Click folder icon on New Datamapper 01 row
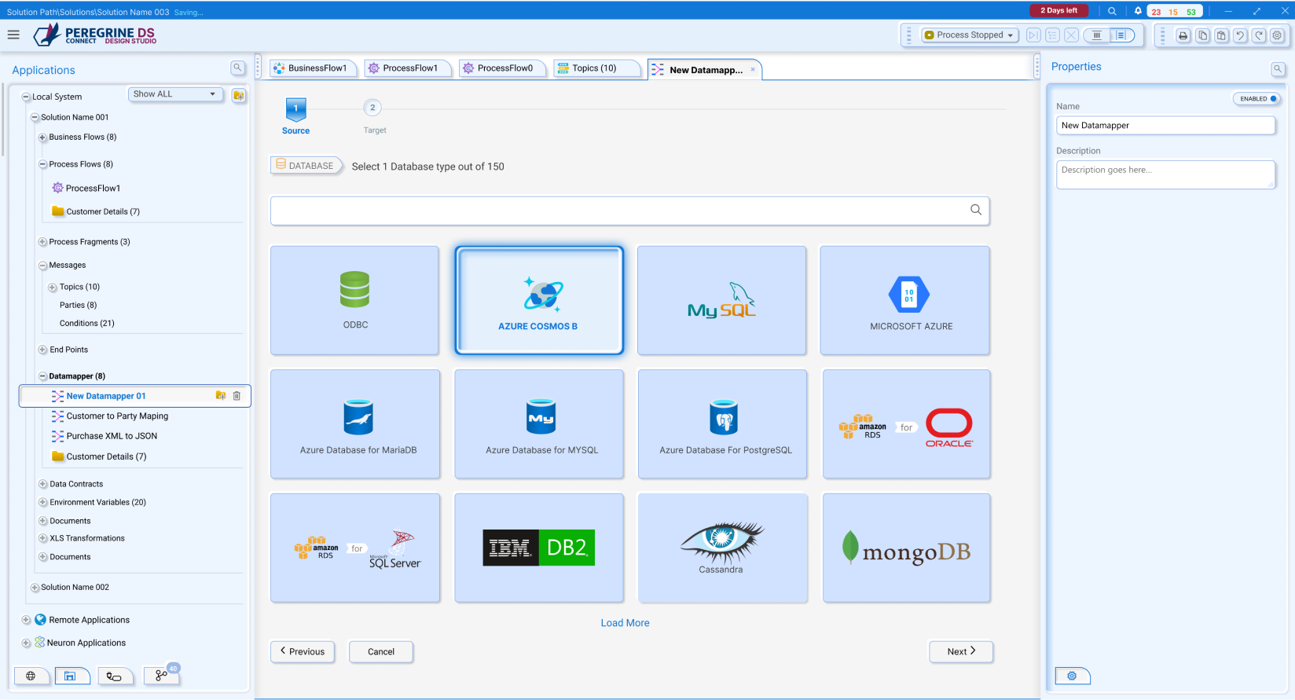The height and width of the screenshot is (700, 1295). click(221, 396)
